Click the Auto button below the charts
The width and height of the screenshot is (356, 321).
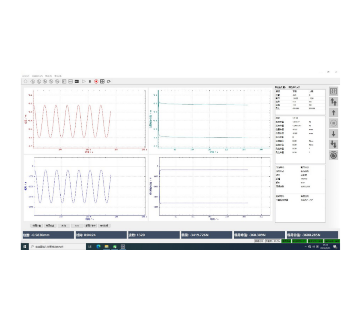tap(77, 226)
